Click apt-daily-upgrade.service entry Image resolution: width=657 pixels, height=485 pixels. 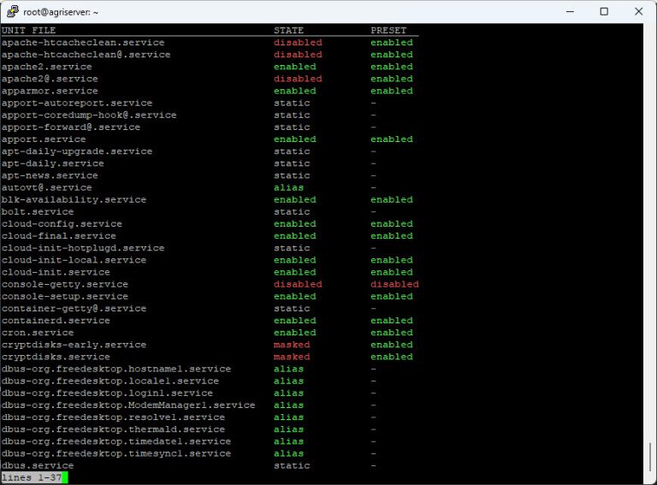77,151
